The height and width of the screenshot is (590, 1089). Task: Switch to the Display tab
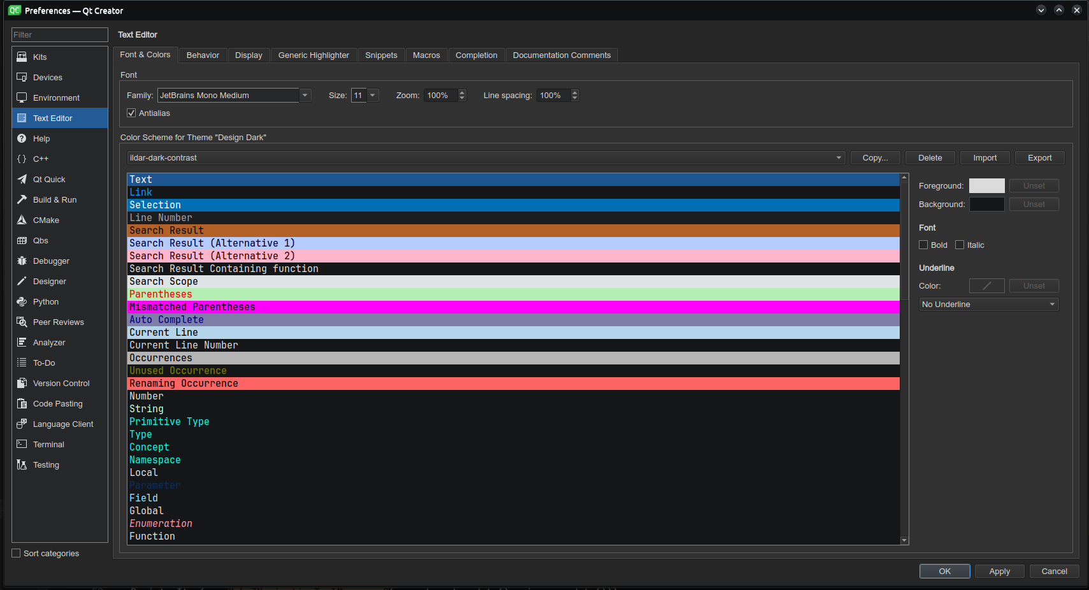click(x=249, y=55)
